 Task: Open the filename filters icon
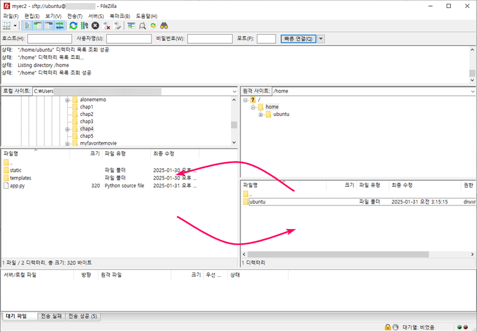[131, 25]
